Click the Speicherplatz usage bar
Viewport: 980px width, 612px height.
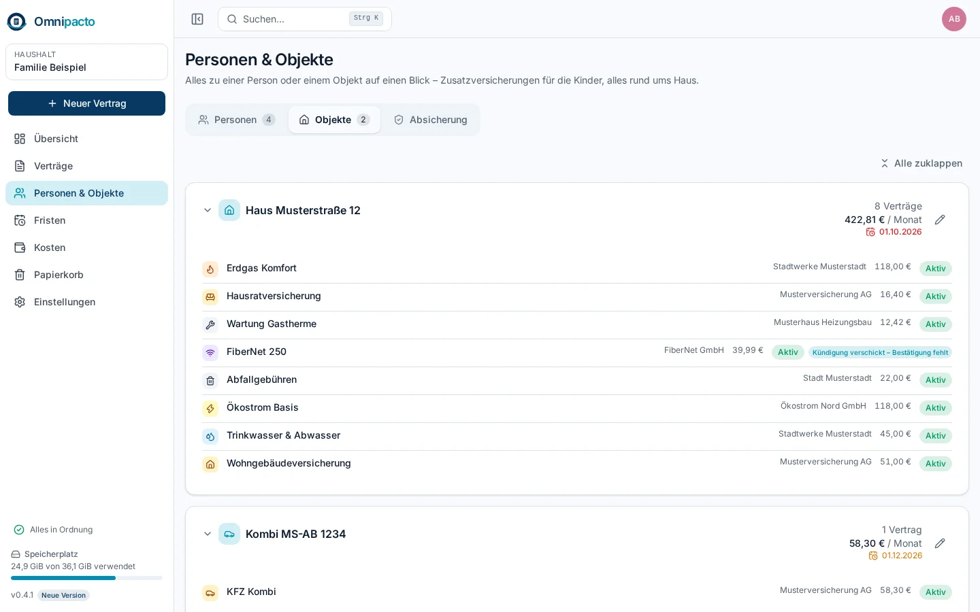coord(86,578)
